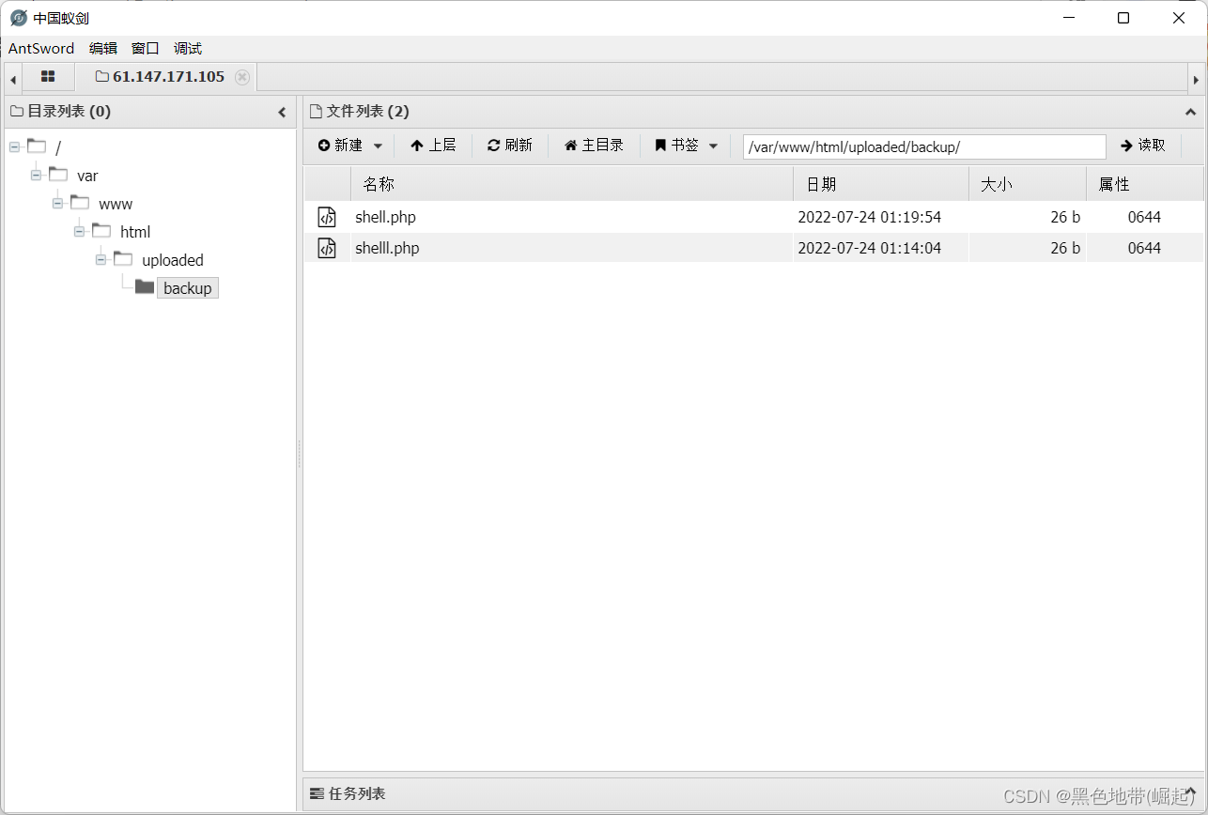Screen dimensions: 1208x815
Task: Click the 中国蚁剑 app icon in title bar
Action: click(19, 18)
